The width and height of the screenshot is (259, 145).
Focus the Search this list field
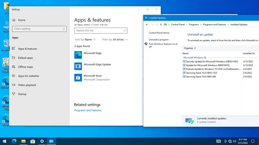tap(101, 30)
